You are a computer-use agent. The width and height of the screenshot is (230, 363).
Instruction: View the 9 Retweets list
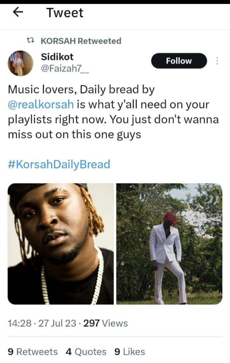point(33,352)
